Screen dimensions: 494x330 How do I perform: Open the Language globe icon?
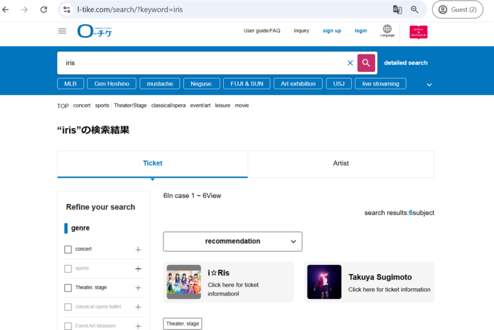tap(387, 30)
